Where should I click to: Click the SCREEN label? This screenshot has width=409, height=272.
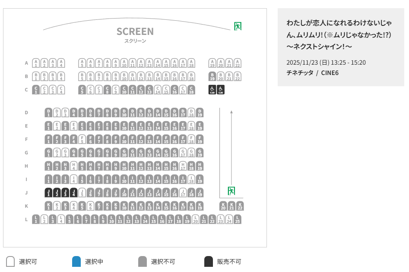pyautogui.click(x=135, y=31)
